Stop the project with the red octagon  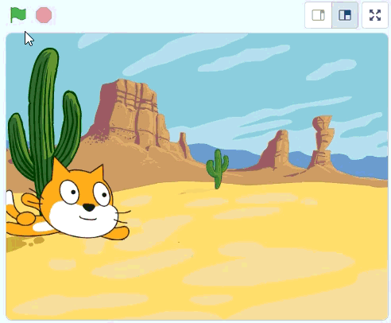pyautogui.click(x=44, y=15)
